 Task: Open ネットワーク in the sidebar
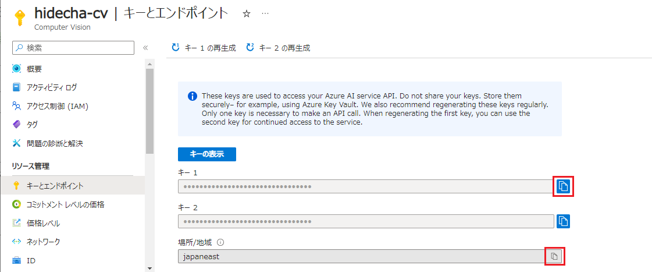(43, 242)
